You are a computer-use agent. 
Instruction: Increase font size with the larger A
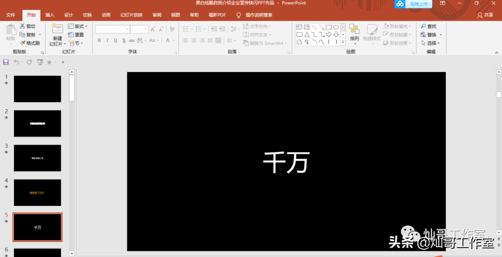point(153,29)
